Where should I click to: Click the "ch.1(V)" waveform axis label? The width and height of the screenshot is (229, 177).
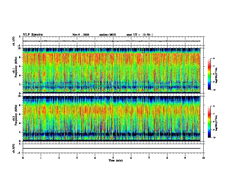pyautogui.click(x=14, y=41)
